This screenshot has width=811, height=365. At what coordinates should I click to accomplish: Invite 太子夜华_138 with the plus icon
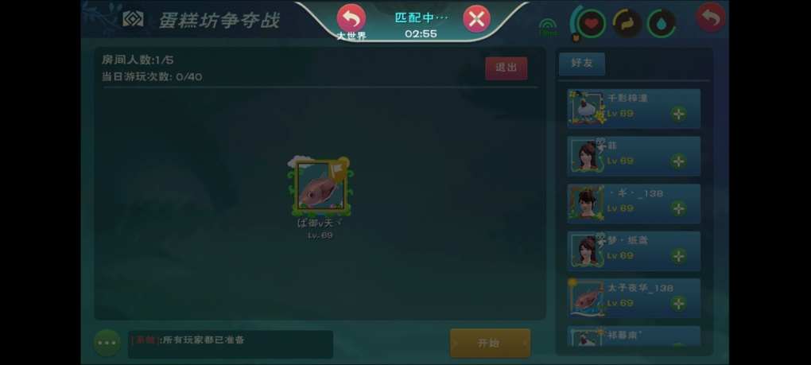point(678,304)
